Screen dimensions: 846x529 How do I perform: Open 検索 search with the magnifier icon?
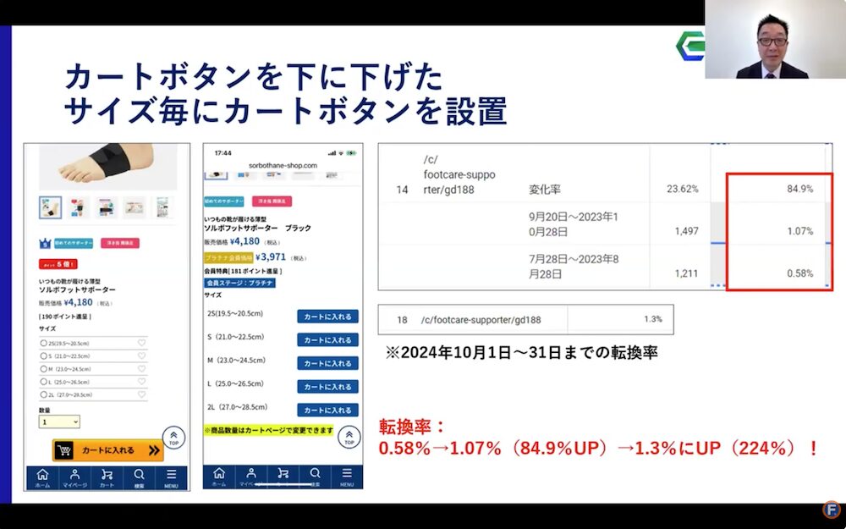140,475
